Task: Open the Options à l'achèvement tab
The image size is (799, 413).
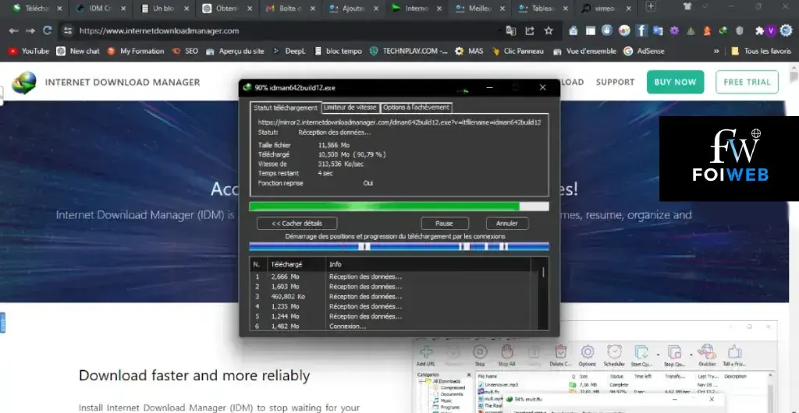Action: [416, 108]
